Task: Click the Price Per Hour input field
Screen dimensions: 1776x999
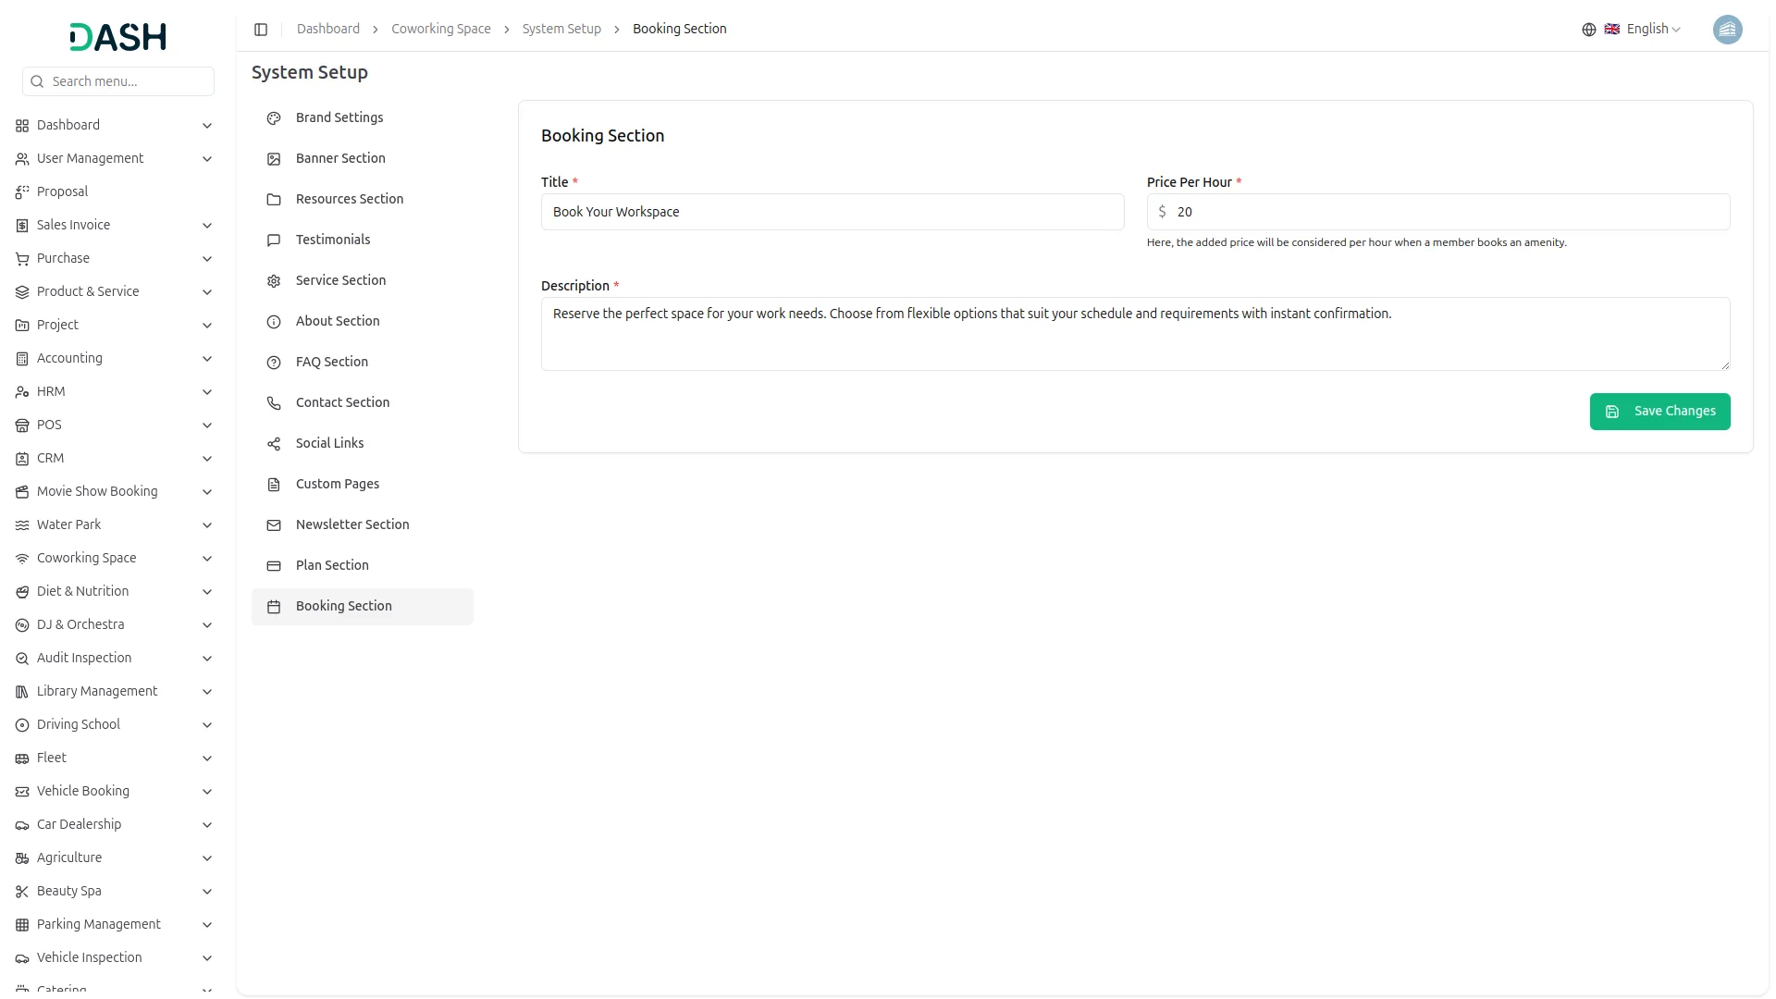Action: [x=1448, y=212]
